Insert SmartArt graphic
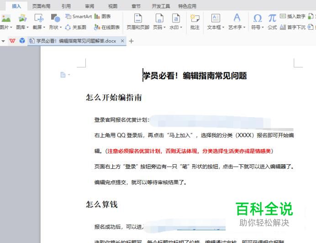 point(79,16)
